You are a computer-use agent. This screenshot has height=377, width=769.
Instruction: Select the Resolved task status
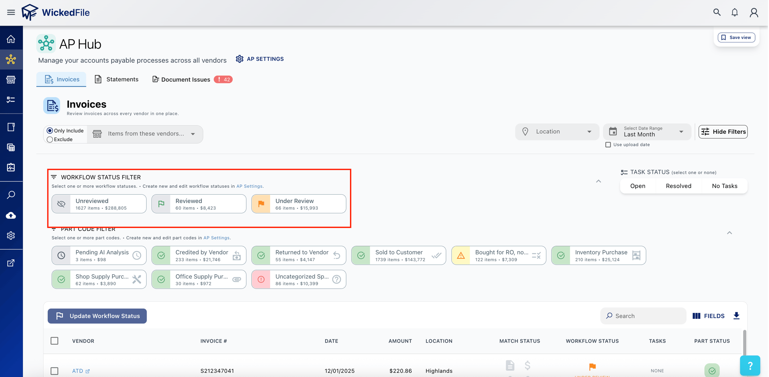click(679, 186)
